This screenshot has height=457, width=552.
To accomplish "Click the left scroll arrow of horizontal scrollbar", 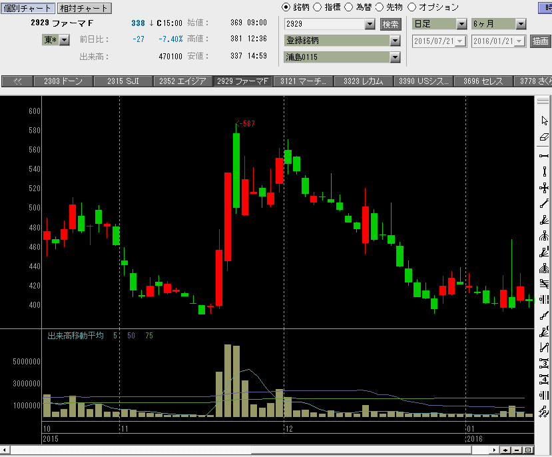I will point(5,450).
